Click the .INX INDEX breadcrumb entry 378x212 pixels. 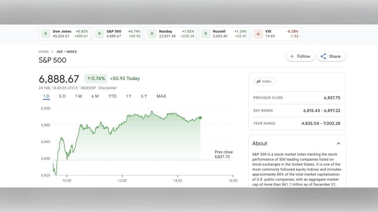click(x=66, y=52)
